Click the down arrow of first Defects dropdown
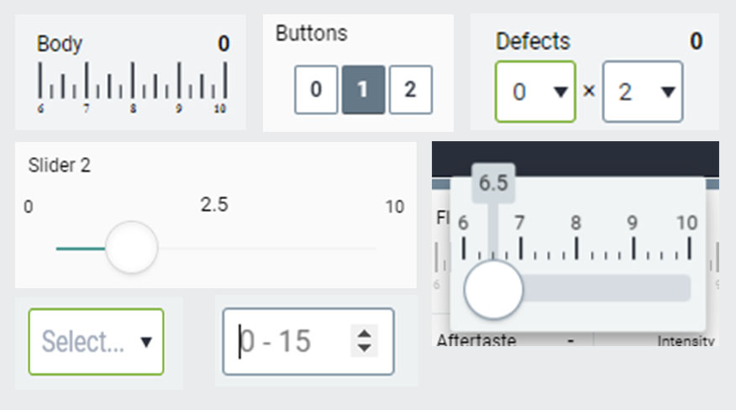The width and height of the screenshot is (736, 410). pyautogui.click(x=560, y=92)
